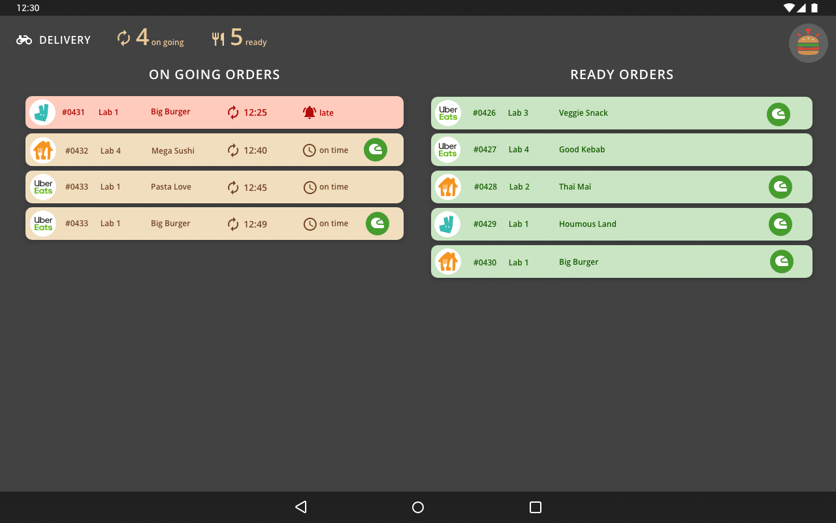The width and height of the screenshot is (836, 523).
Task: Tap the Android recent apps square button
Action: click(536, 507)
